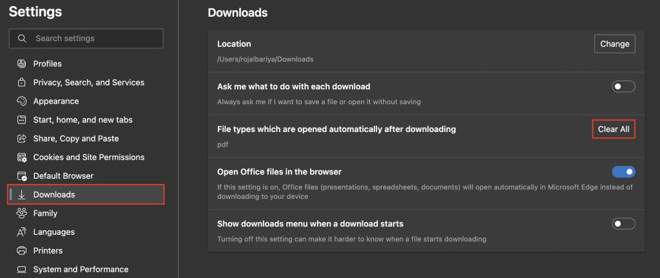Select the Appearance palette icon
The width and height of the screenshot is (660, 278).
click(x=21, y=101)
